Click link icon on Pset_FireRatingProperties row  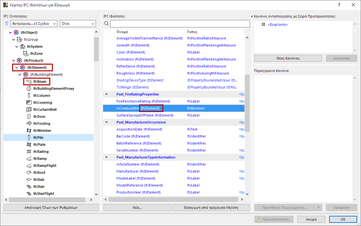click(242, 94)
